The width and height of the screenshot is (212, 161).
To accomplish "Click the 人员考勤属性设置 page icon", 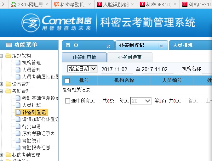I will tap(18, 77).
